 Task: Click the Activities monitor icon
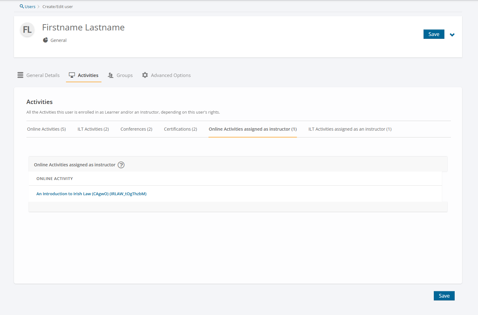tap(72, 75)
